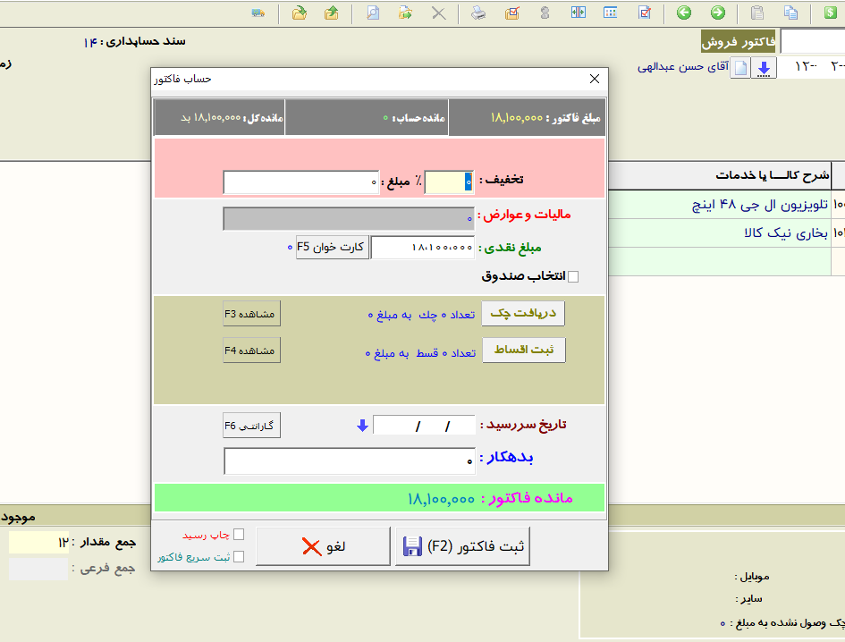Expand the due date picker blue arrow
Viewport: 845px width, 642px height.
tap(362, 426)
